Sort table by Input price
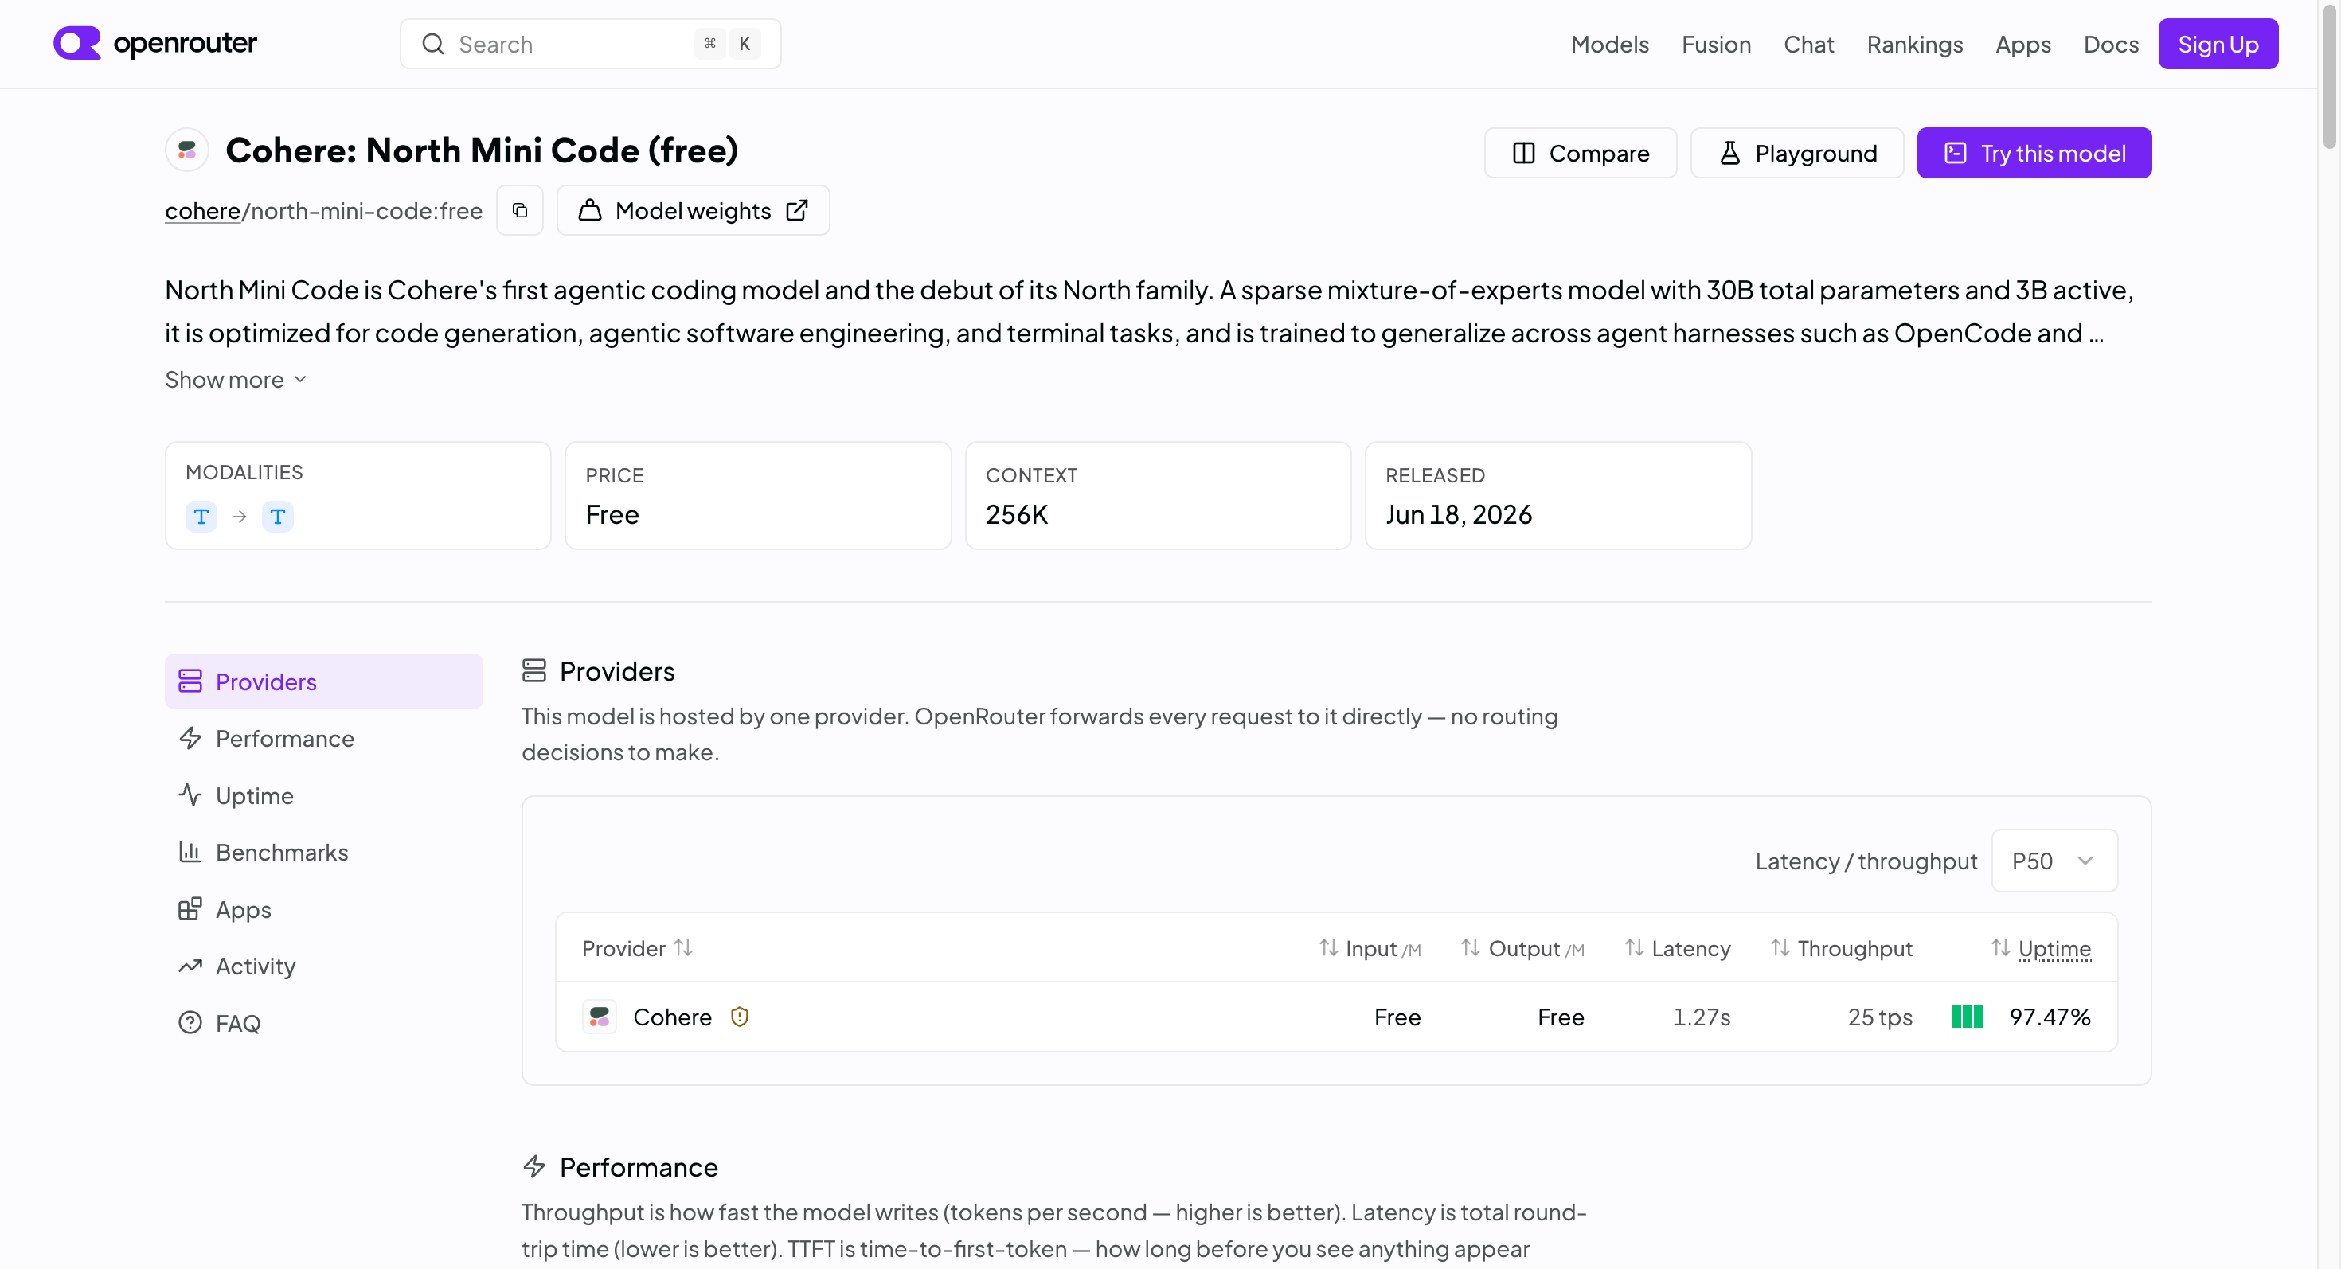Viewport: 2341px width, 1269px height. (x=1370, y=948)
